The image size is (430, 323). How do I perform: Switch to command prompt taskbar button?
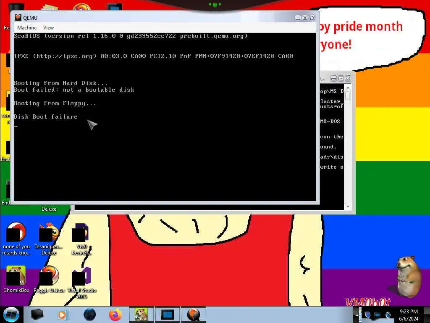pos(167,315)
